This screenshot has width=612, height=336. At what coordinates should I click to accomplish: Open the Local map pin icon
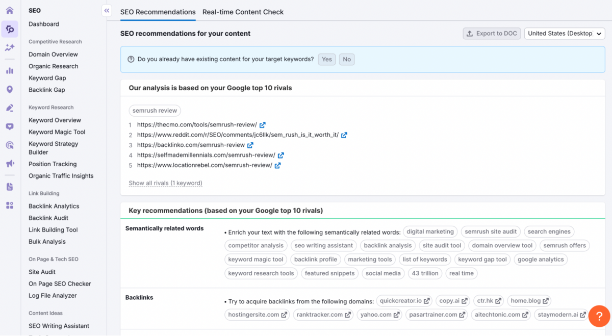click(x=9, y=89)
